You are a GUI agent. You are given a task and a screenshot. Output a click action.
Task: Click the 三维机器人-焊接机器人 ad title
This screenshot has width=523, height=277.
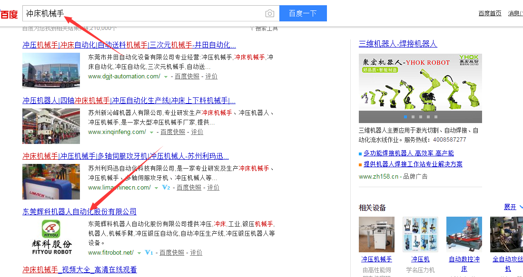pyautogui.click(x=398, y=44)
